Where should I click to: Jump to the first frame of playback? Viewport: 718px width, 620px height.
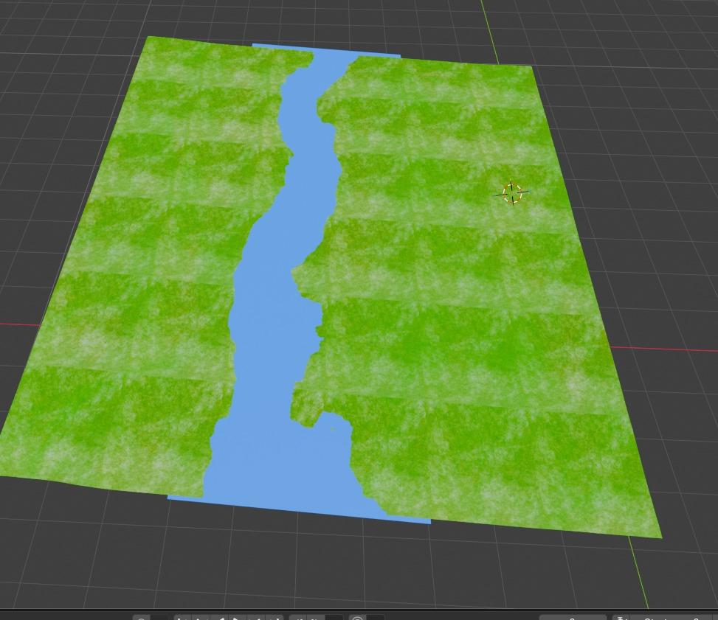click(181, 618)
